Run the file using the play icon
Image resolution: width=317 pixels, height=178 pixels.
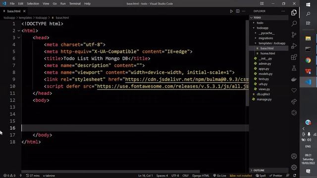click(x=231, y=11)
